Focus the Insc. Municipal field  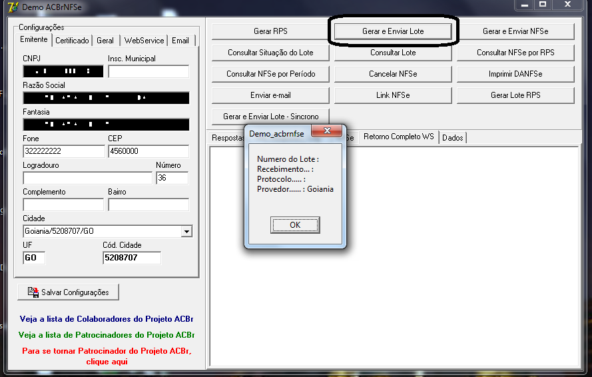coord(148,71)
